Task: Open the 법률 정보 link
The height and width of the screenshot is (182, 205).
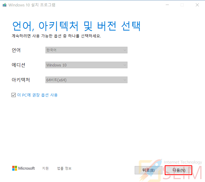Action: [64, 168]
